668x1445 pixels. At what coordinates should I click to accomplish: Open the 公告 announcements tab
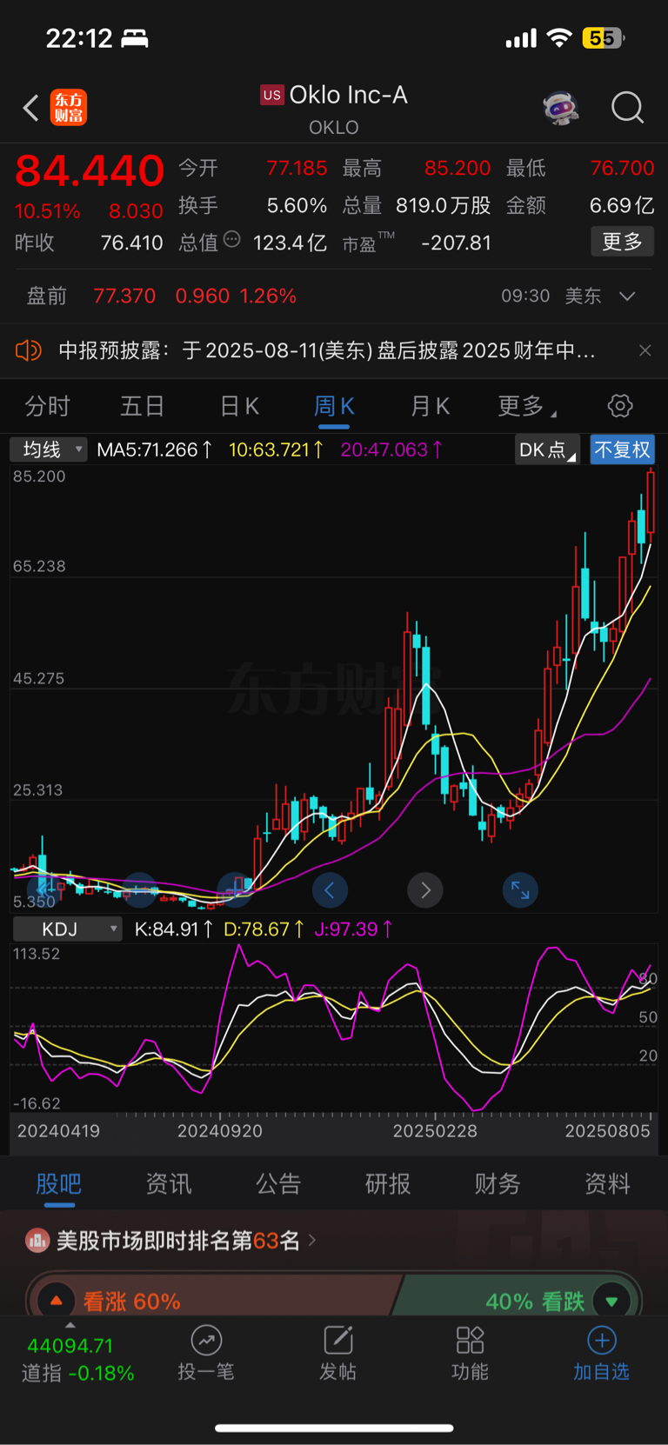pos(278,1183)
